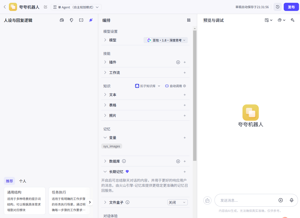
Task: Click the 发送消息 message input field
Action: coord(244,200)
